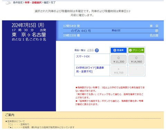Screen dimensions: 166x130
Task: Click the arrow icon between 東京 and 名古屋
Action: pyautogui.click(x=29, y=35)
